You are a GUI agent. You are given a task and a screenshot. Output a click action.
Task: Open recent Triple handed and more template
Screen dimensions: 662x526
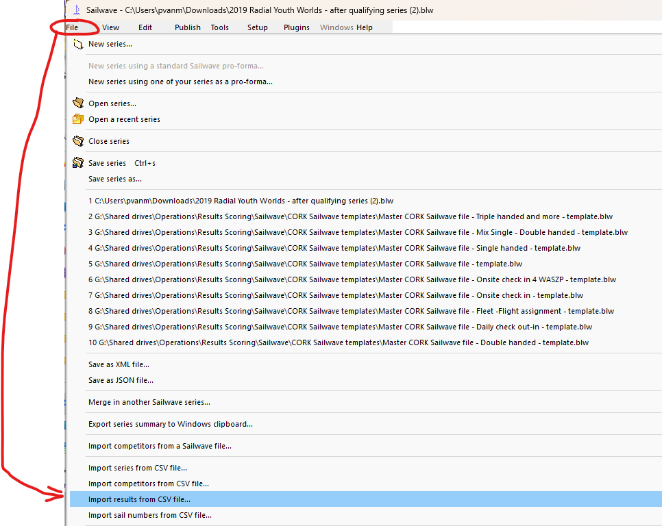[350, 217]
